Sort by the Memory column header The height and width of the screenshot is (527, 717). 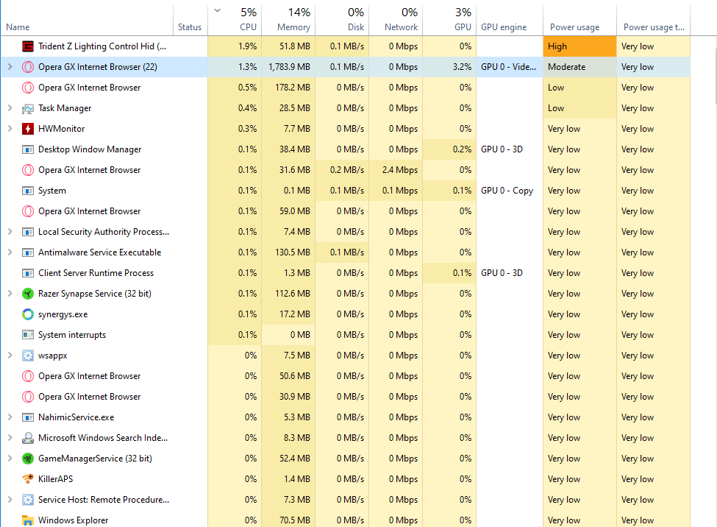click(288, 21)
